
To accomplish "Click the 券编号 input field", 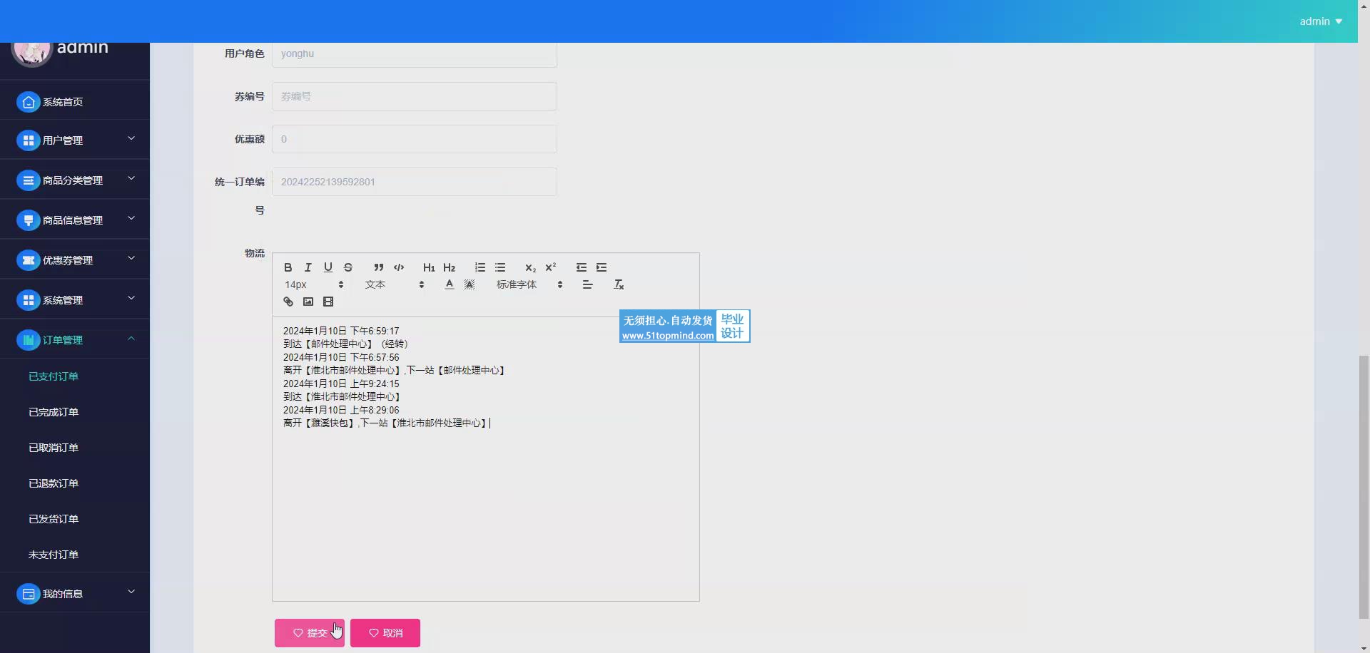I will tap(415, 96).
